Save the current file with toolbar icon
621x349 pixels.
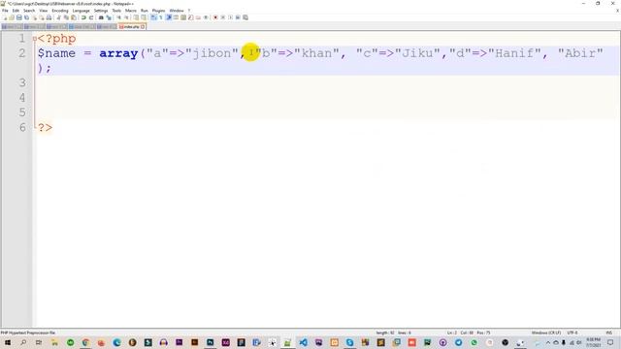pyautogui.click(x=19, y=17)
